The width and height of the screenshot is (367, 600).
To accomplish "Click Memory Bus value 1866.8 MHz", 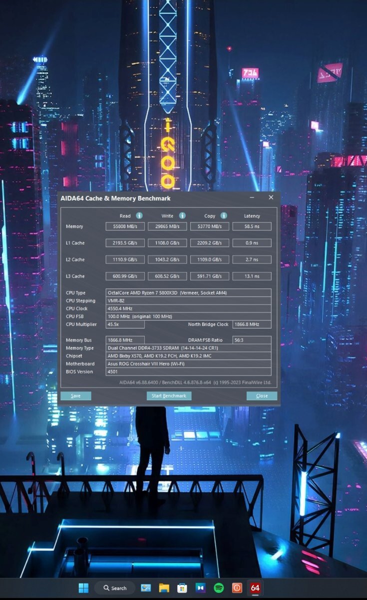I will (125, 340).
